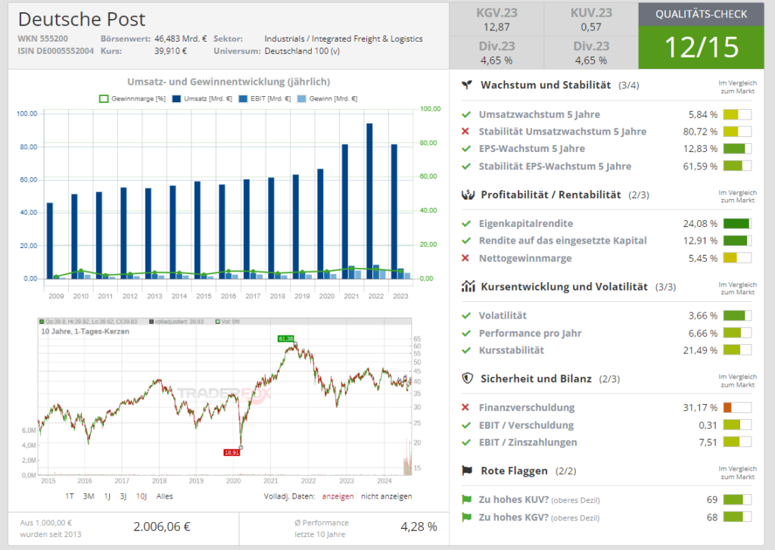Select the 3J timeframe for the chart
This screenshot has height=550, width=775.
click(123, 496)
